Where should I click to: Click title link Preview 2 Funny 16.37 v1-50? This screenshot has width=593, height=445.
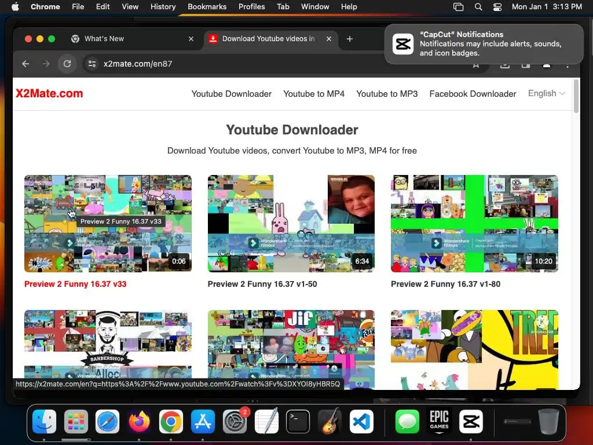(x=262, y=284)
